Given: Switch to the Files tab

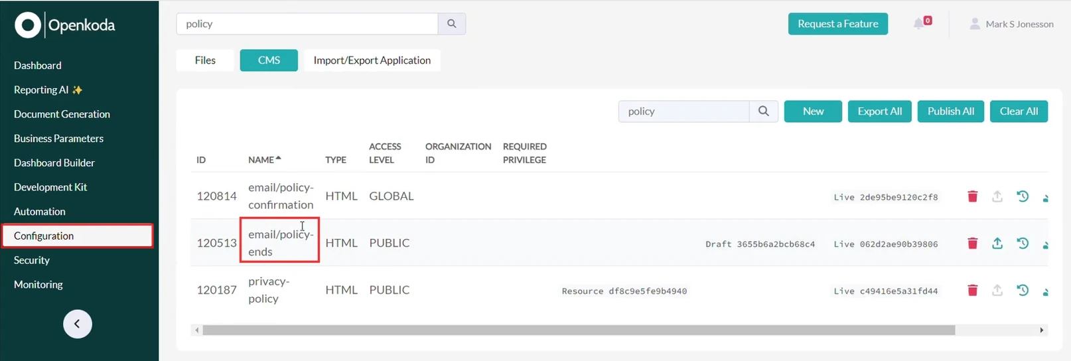Looking at the screenshot, I should [x=205, y=60].
